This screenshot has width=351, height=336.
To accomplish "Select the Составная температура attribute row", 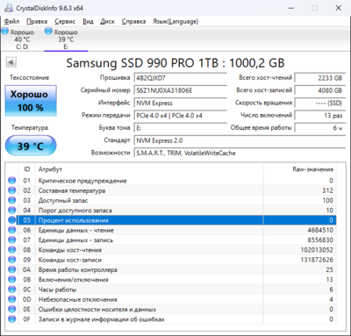I will 171,190.
